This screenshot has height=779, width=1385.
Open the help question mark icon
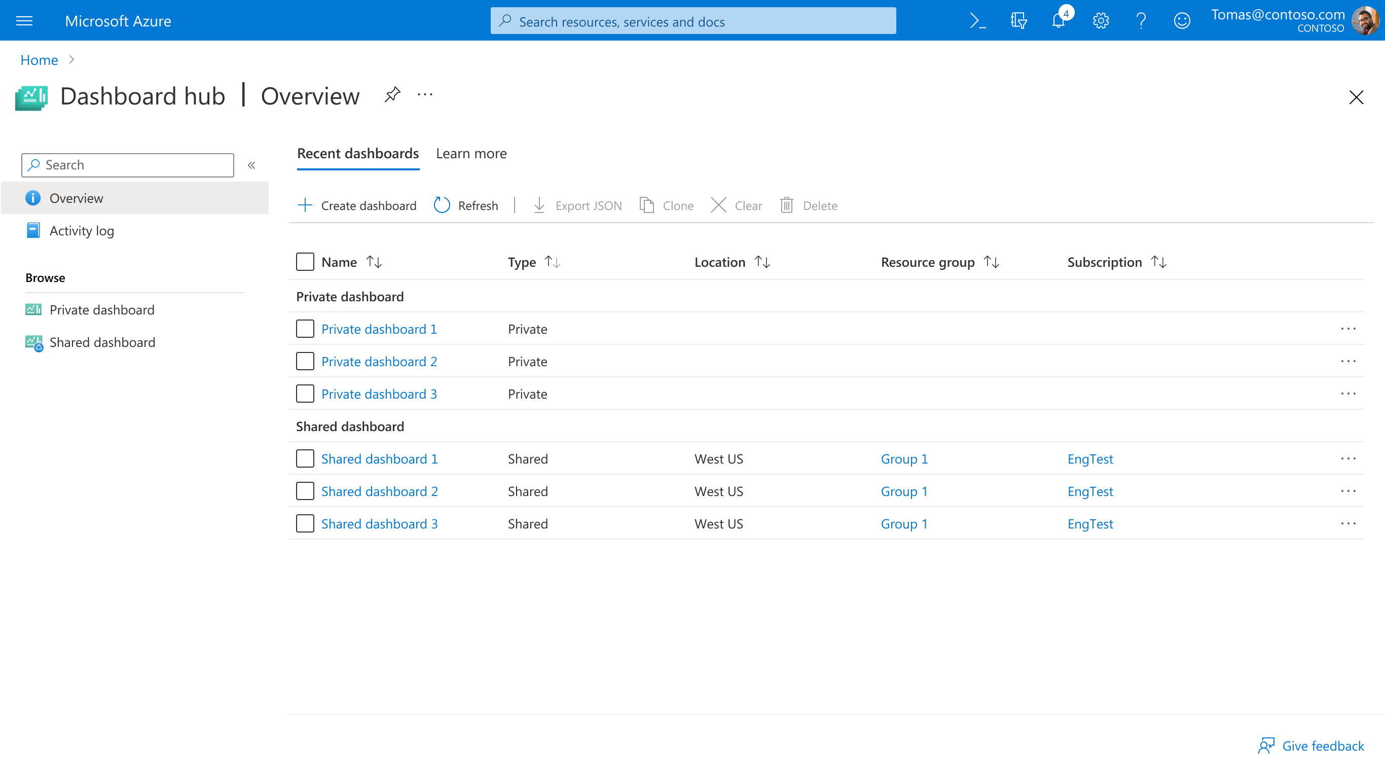point(1141,20)
